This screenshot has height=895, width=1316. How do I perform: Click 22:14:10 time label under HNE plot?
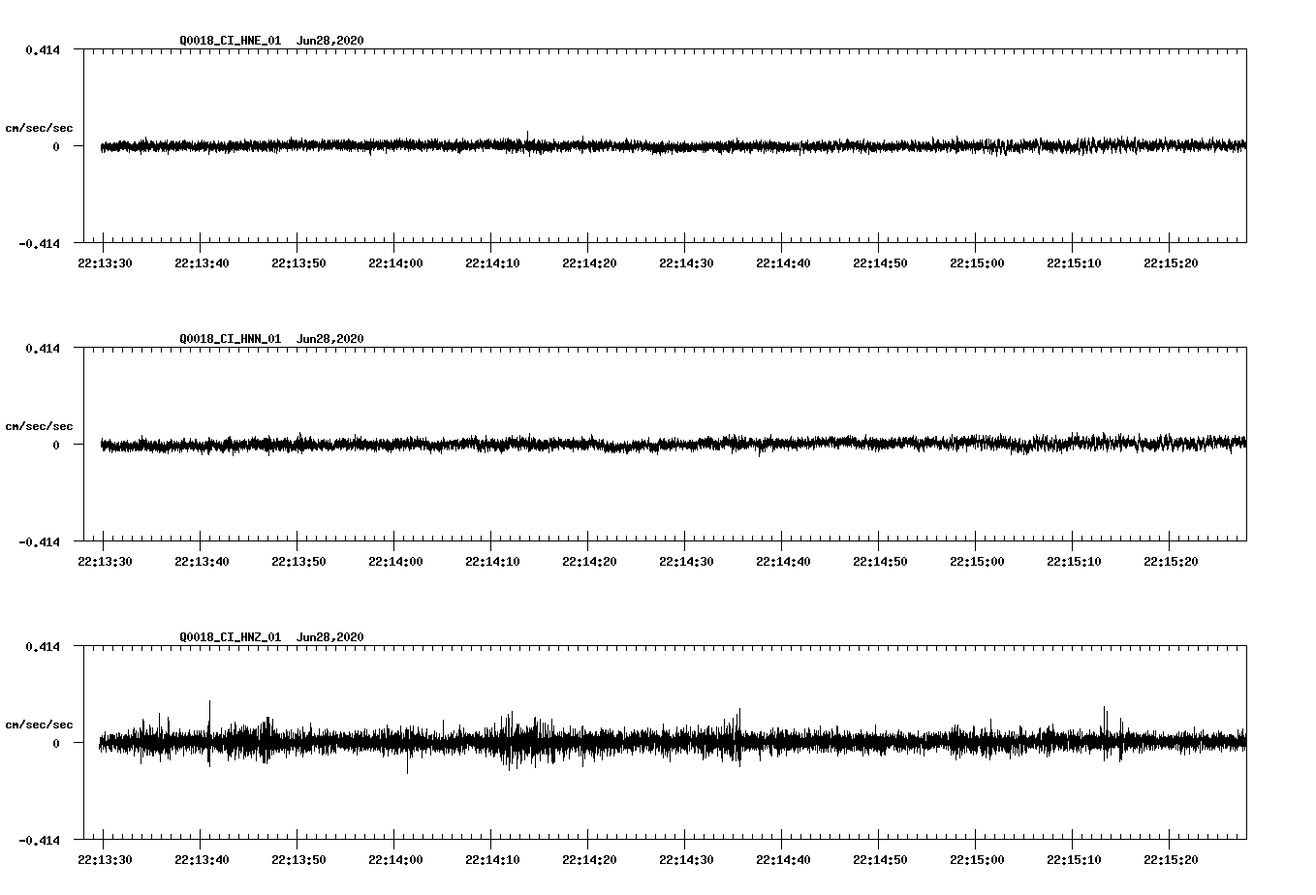coord(492,263)
